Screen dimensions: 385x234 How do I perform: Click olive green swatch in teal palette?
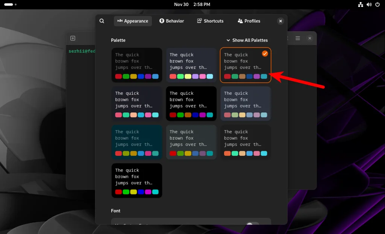pos(126,153)
